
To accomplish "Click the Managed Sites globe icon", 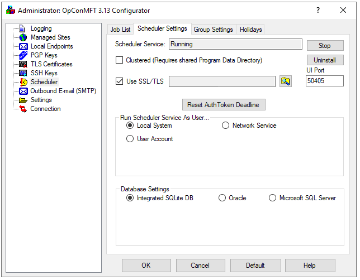I will pos(23,37).
